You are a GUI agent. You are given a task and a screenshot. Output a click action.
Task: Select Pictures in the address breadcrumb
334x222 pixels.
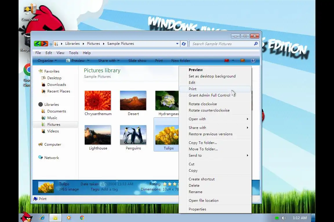[x=93, y=44]
